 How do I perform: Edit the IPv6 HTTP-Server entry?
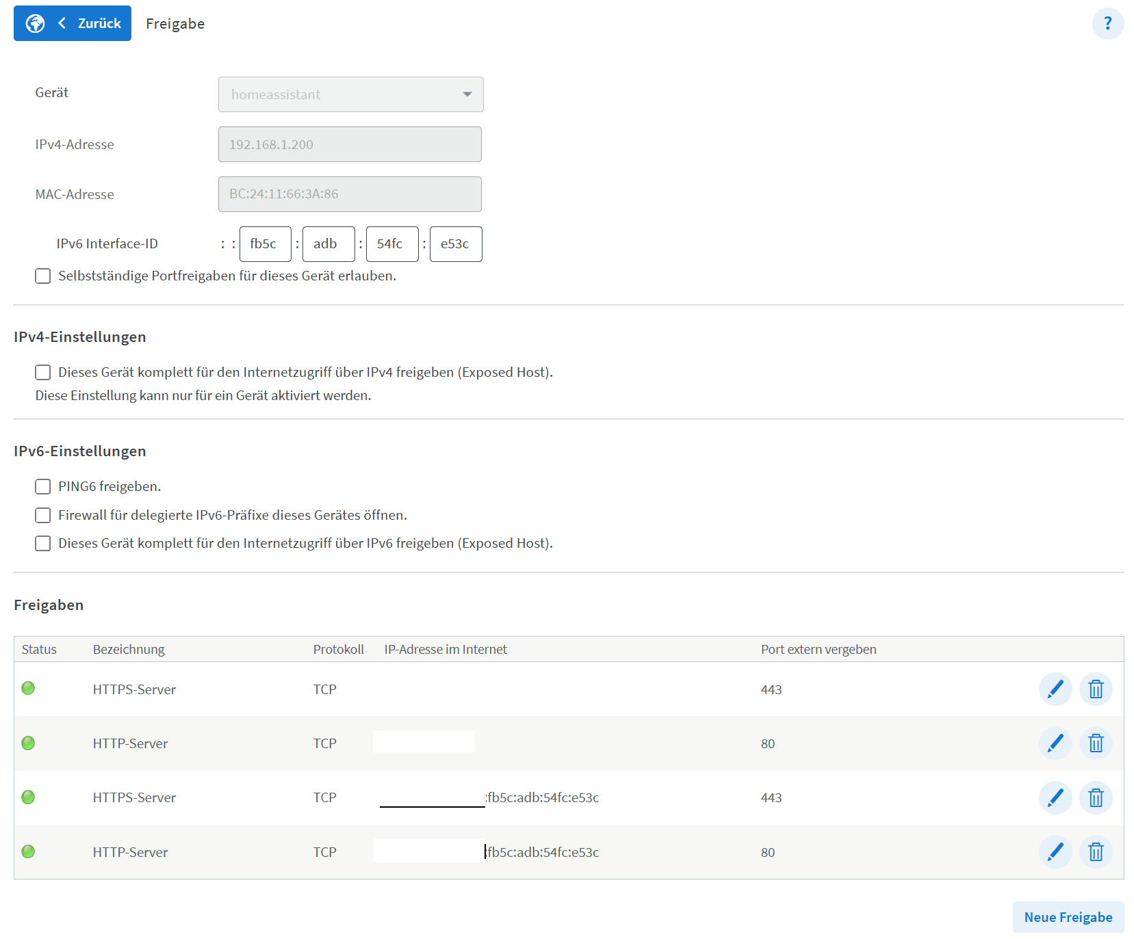1055,852
